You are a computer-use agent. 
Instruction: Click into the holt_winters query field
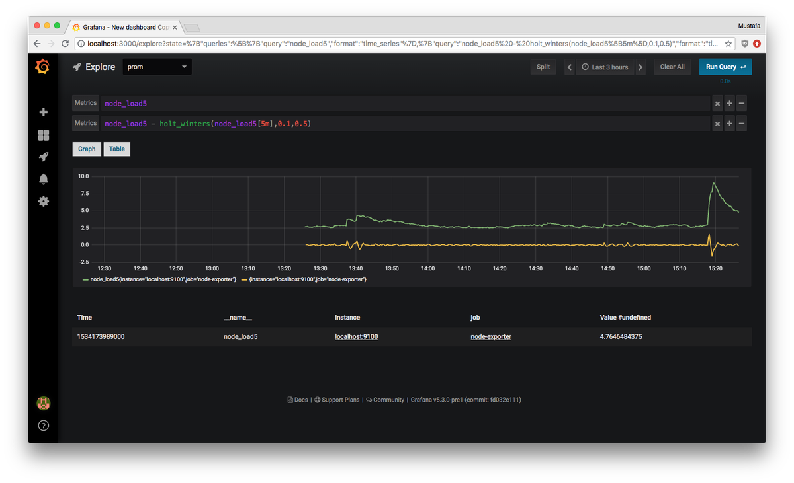click(405, 124)
